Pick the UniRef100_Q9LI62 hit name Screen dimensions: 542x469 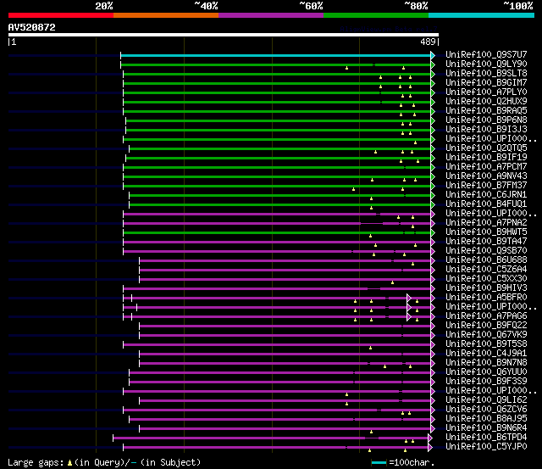pyautogui.click(x=486, y=400)
